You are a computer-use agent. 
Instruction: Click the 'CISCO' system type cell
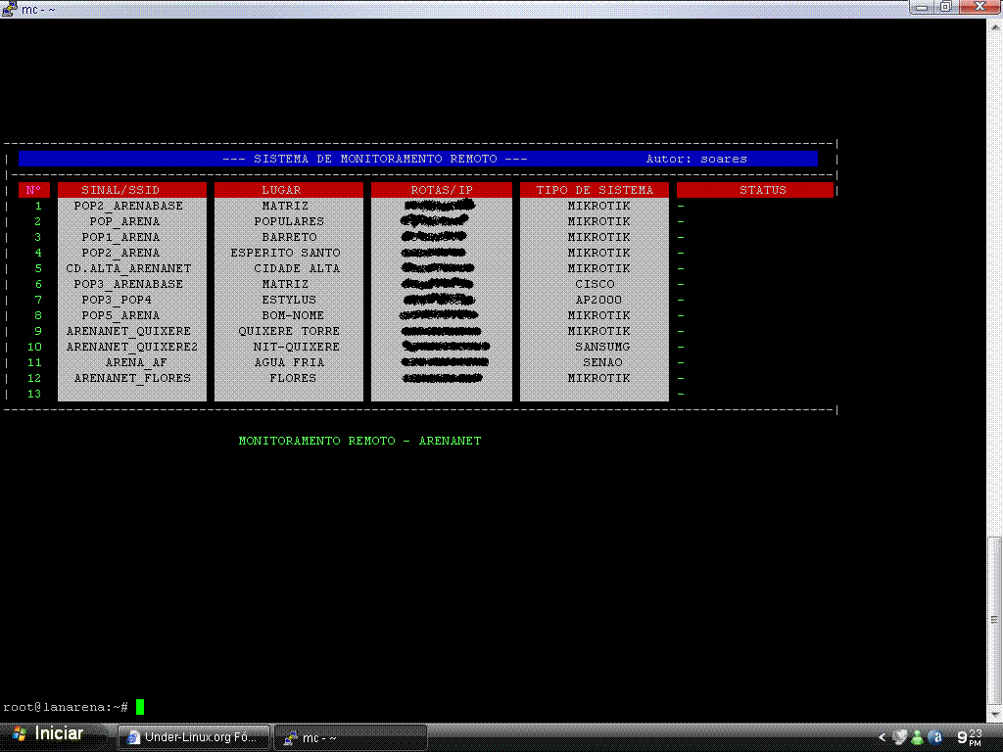[595, 284]
